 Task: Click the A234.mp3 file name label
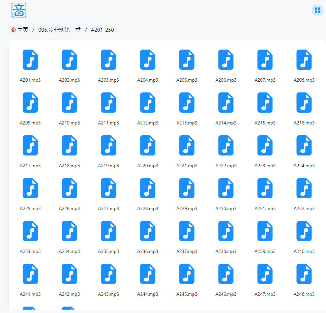pyautogui.click(x=69, y=251)
